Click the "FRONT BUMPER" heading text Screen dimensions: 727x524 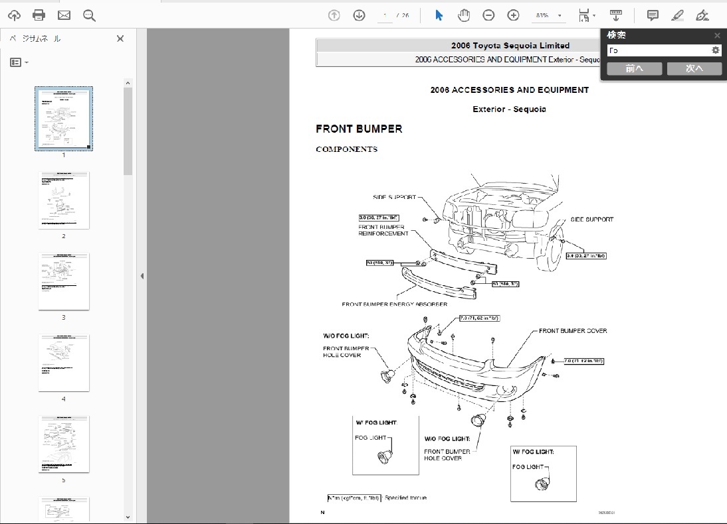pos(359,129)
